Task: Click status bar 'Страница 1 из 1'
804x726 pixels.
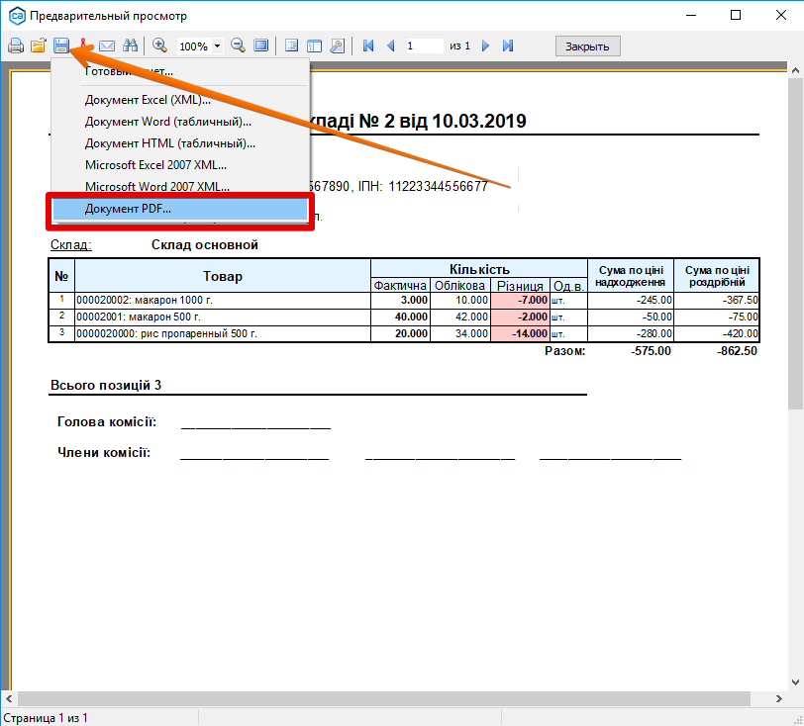Action: [46, 718]
